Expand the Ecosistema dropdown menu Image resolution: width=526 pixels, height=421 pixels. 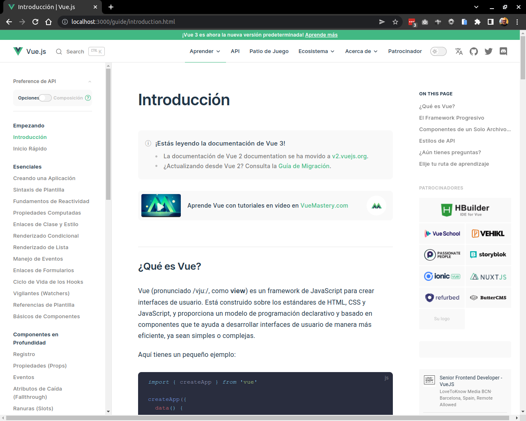(316, 51)
